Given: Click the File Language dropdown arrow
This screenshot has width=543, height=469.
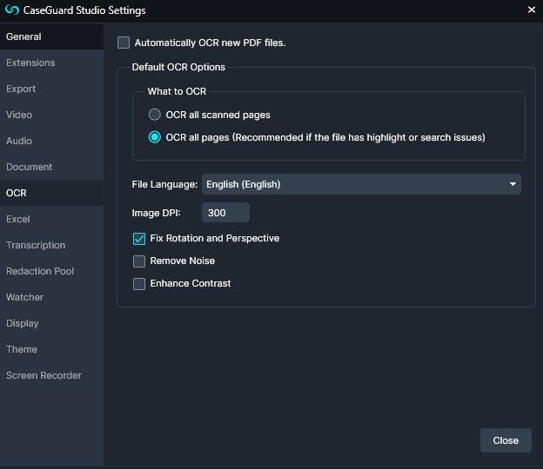Looking at the screenshot, I should click(x=513, y=184).
